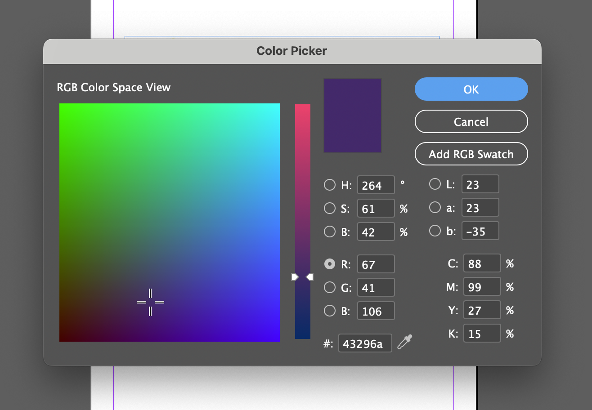Select the blue channel radio button
The image size is (592, 410).
[x=329, y=311]
